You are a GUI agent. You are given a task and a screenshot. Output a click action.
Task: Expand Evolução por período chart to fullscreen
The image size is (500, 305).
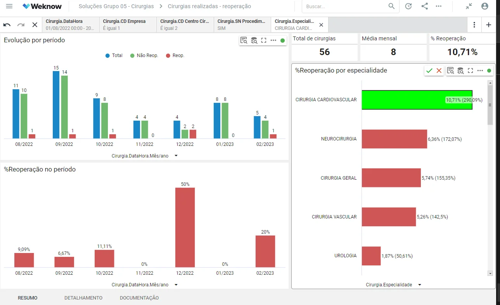tap(264, 40)
